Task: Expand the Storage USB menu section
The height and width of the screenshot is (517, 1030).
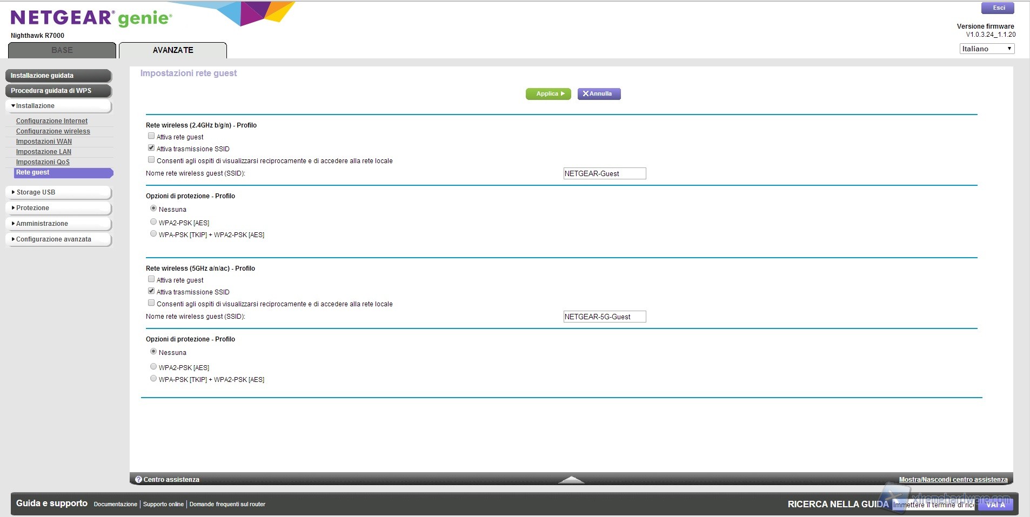Action: click(58, 192)
